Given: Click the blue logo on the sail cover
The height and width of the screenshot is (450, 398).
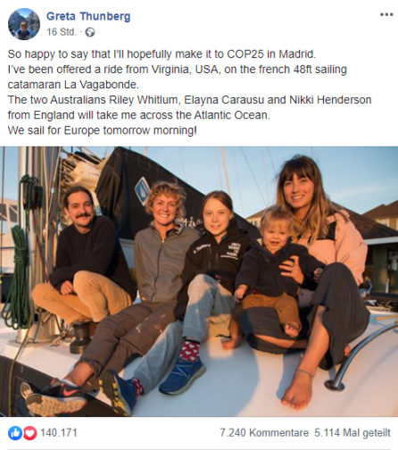Looking at the screenshot, I should click(x=143, y=190).
